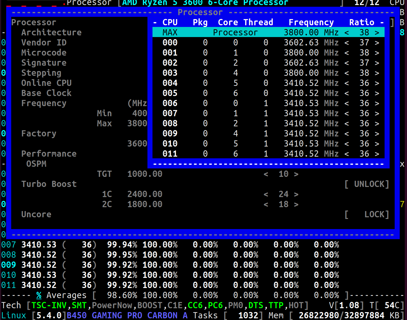
Task: Click the T[ 54C] temperature readout
Action: click(387, 305)
